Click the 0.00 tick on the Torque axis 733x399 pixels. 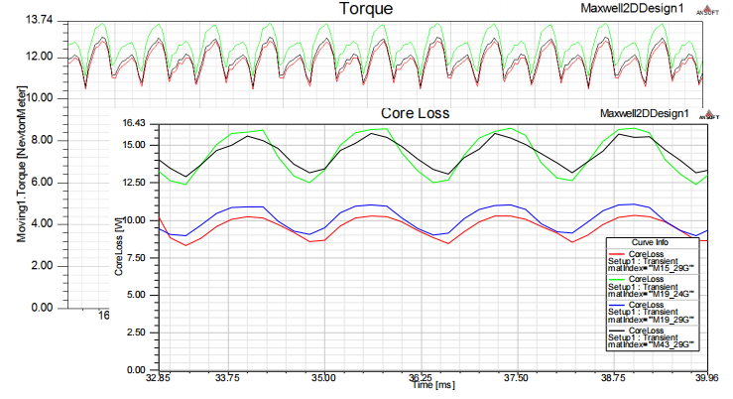(x=42, y=308)
